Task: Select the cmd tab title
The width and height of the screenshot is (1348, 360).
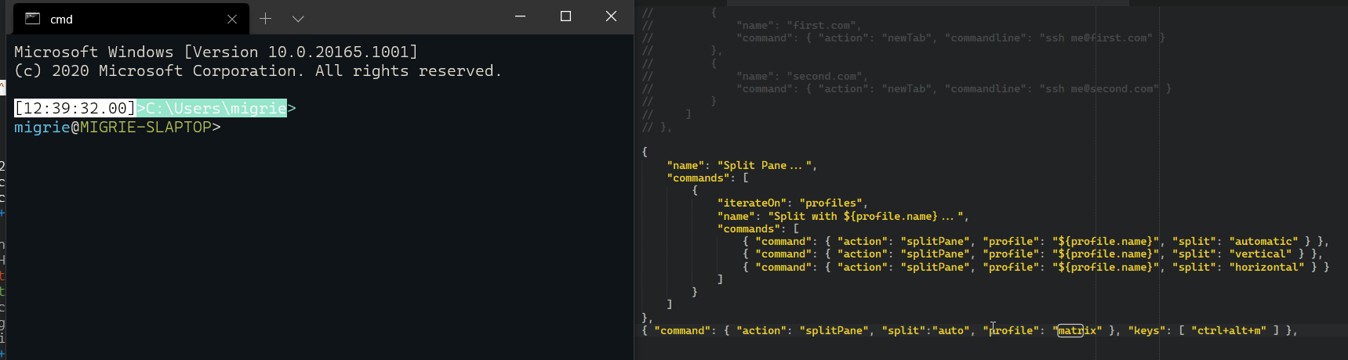Action: point(61,20)
